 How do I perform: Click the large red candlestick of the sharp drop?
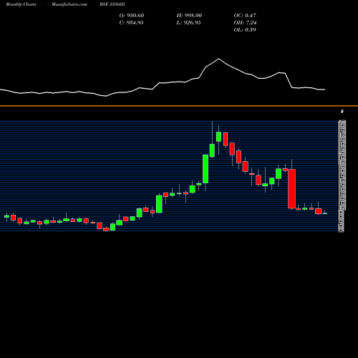tap(291, 189)
